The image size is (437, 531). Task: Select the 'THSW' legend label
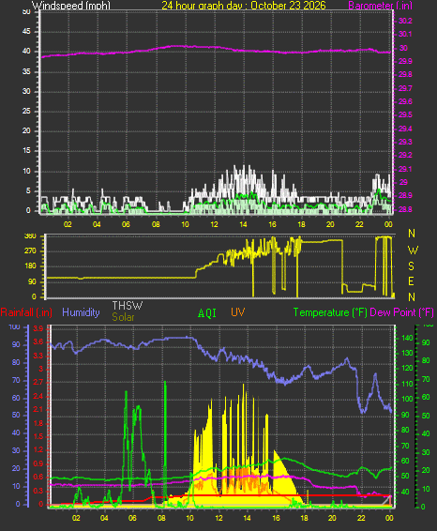coord(128,306)
